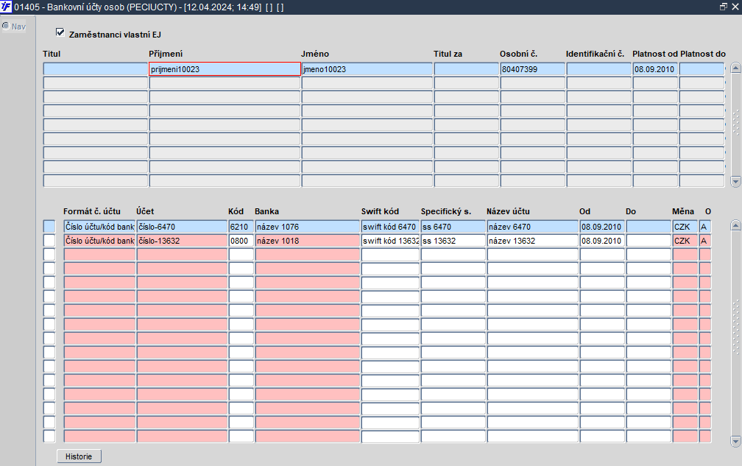Select Banka cell název 1018

tap(308, 241)
